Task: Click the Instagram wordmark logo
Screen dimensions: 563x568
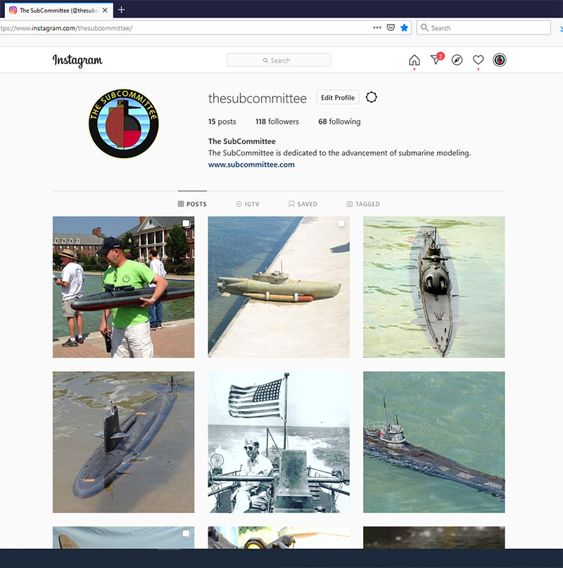Action: 77,60
